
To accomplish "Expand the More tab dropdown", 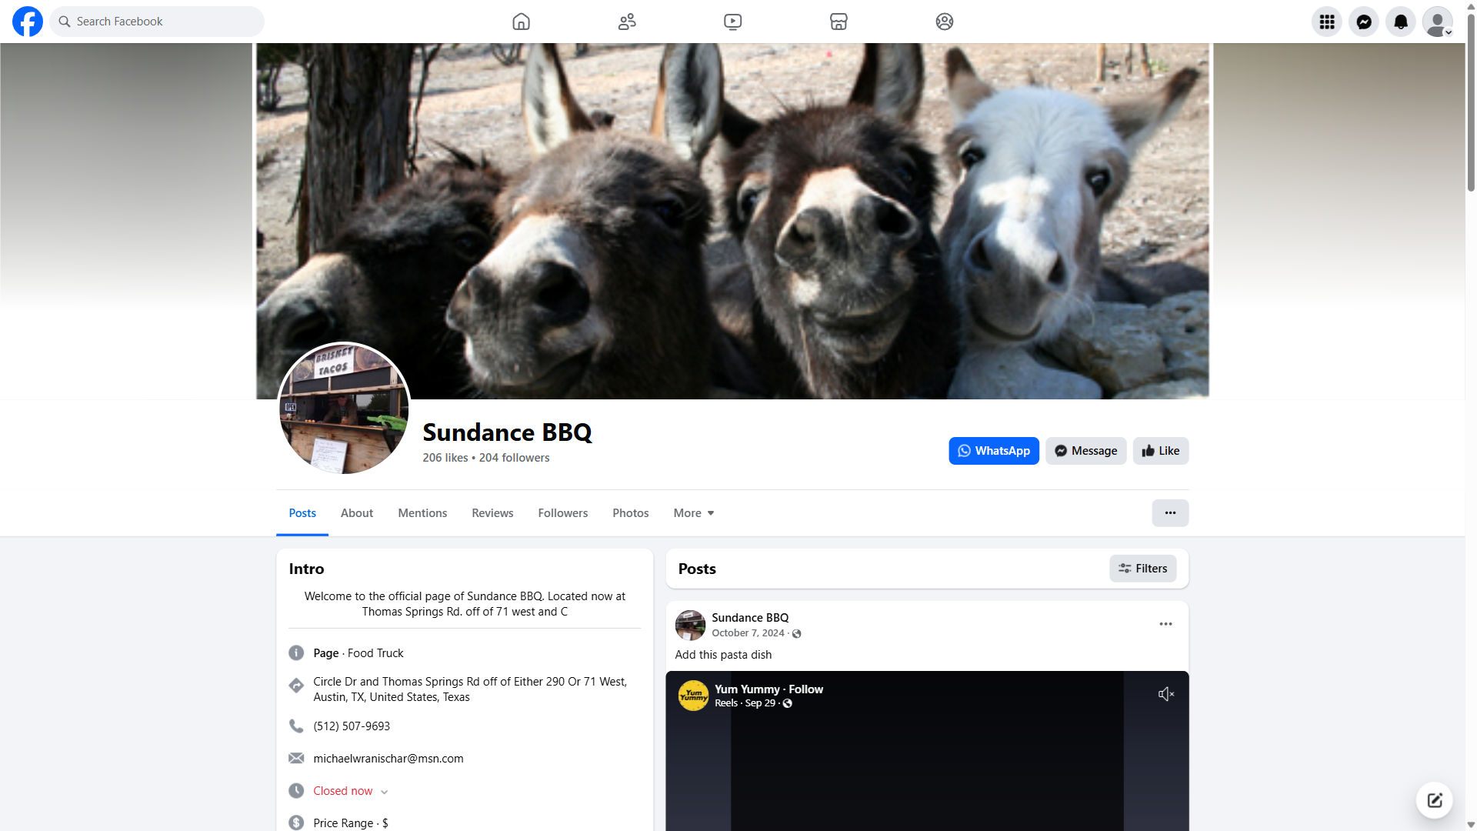I will coord(693,513).
